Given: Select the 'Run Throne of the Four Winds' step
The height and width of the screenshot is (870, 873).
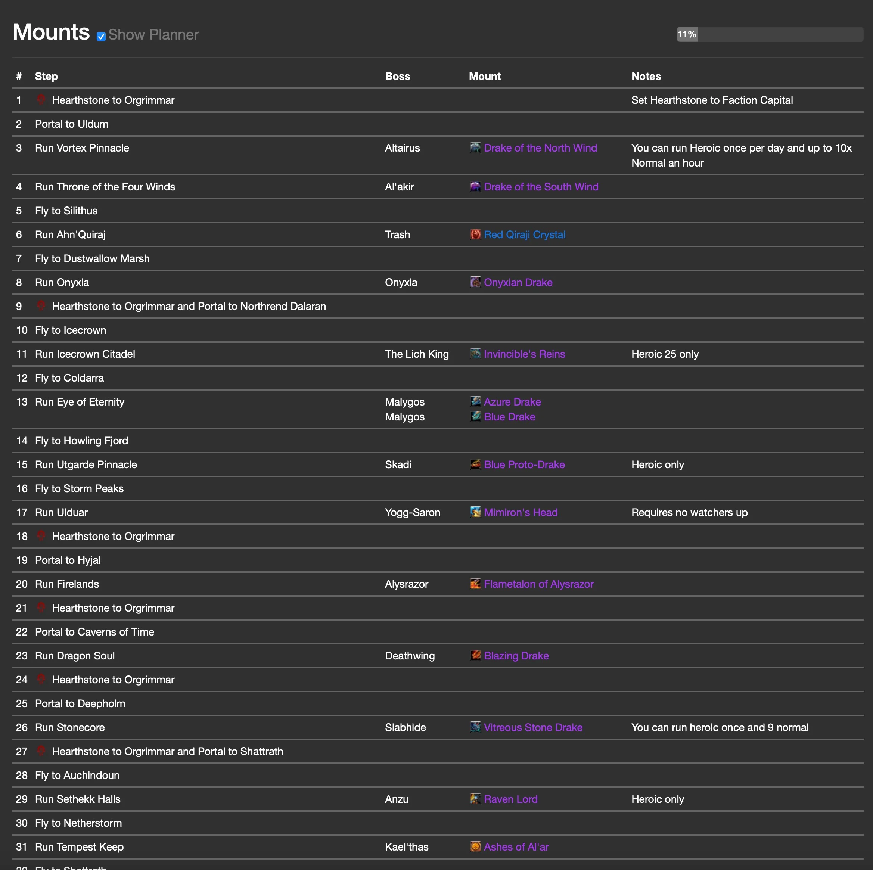Looking at the screenshot, I should (x=105, y=187).
